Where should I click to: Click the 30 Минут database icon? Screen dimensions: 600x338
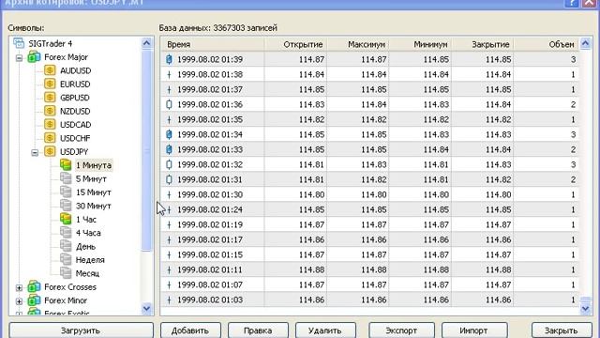click(66, 206)
